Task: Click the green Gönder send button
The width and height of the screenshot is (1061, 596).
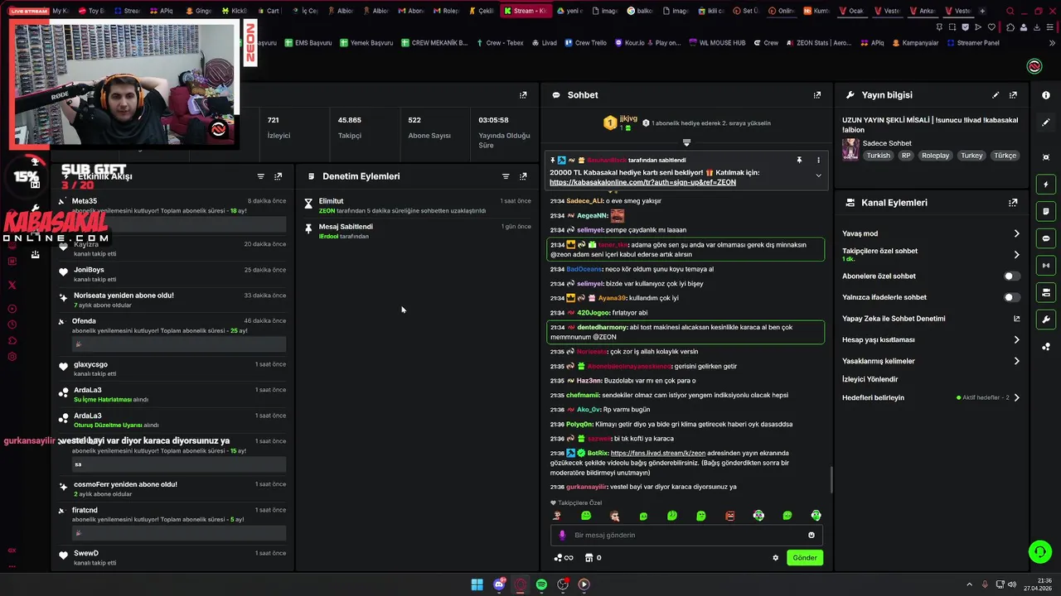Action: click(805, 558)
